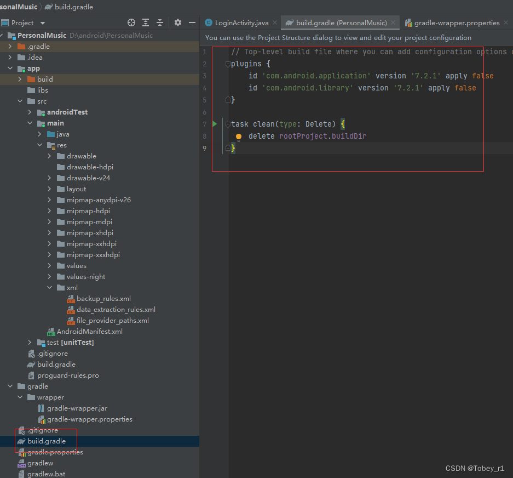
Task: Click rootProject.buildDir in the editor
Action: [322, 136]
